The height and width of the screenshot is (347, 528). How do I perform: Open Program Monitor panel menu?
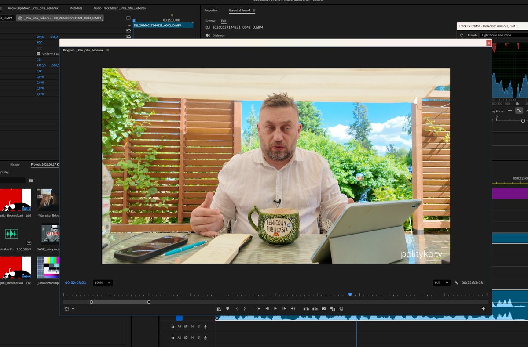pos(108,50)
